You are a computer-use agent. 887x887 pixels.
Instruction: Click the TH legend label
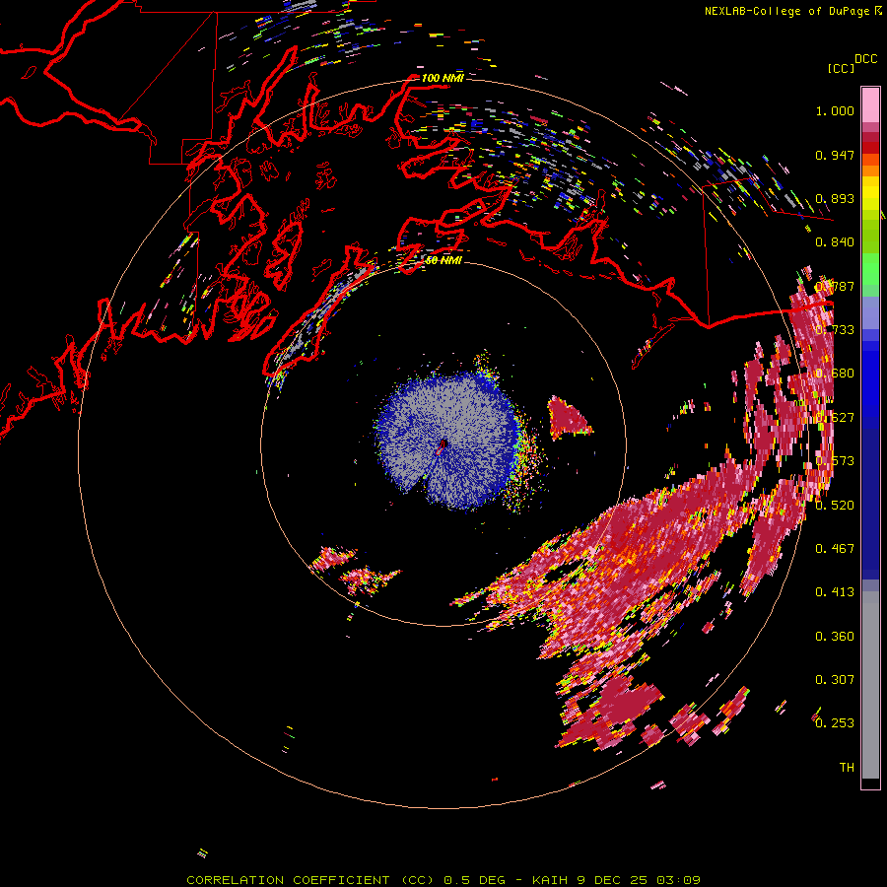847,768
